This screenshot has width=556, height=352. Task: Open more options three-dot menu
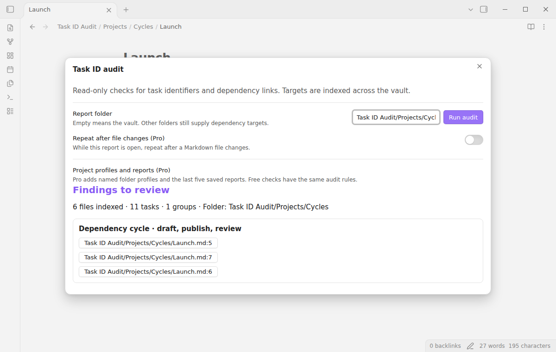click(x=544, y=27)
